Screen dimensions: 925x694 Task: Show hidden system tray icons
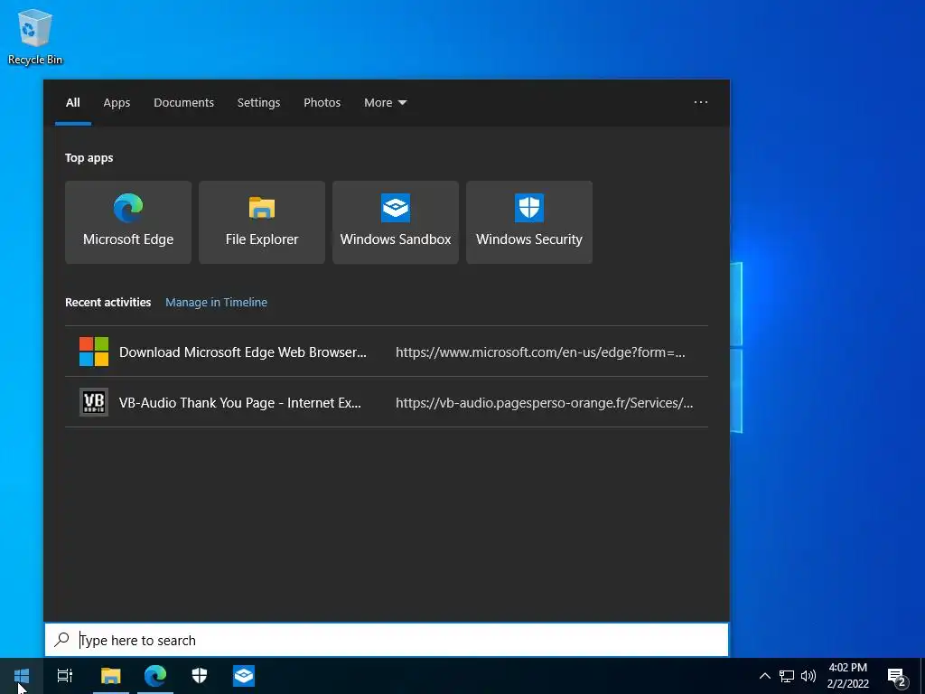coord(764,676)
